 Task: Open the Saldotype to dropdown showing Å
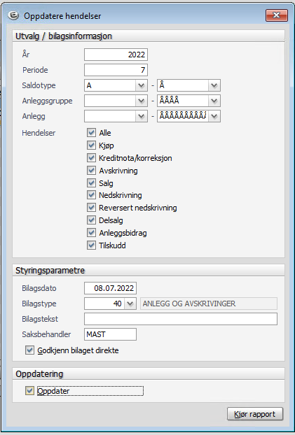[214, 85]
